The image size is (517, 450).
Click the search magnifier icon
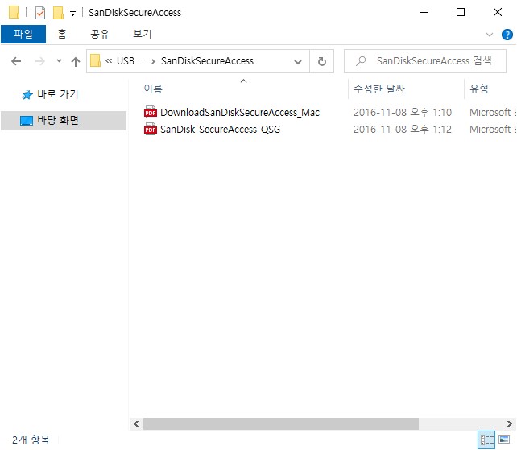[x=361, y=61]
